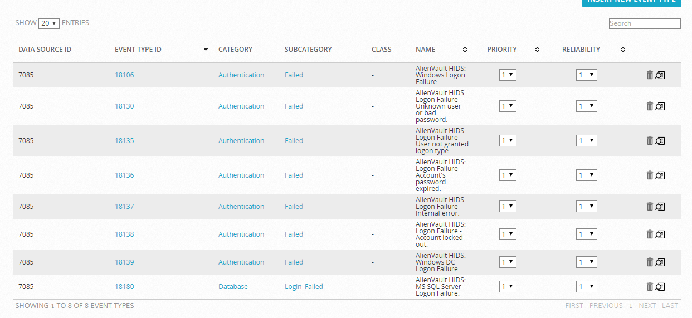The width and height of the screenshot is (692, 318).
Task: Click Authentication category for event 18106
Action: [241, 75]
